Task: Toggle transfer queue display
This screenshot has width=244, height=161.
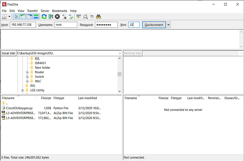Action: [36, 17]
